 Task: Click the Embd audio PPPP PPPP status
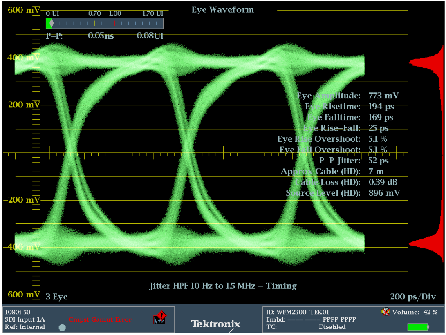click(311, 319)
